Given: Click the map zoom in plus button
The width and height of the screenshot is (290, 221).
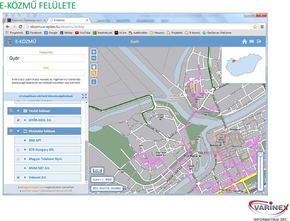Looking at the screenshot, I should click(94, 52).
